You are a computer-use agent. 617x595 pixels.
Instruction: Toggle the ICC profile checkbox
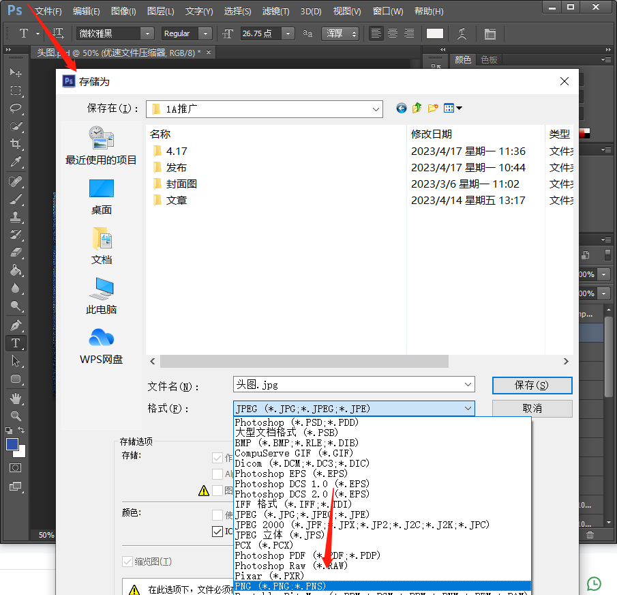[x=217, y=532]
